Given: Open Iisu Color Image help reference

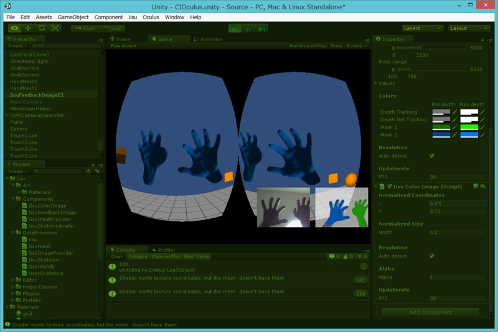Looking at the screenshot, I should pos(476,187).
